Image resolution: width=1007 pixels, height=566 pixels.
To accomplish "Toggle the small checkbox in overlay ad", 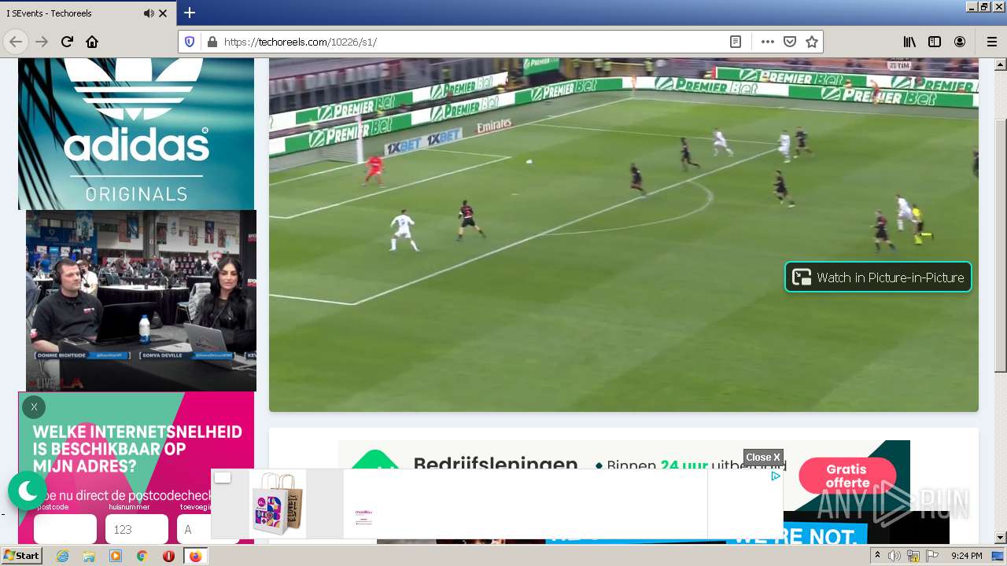I will [x=223, y=478].
